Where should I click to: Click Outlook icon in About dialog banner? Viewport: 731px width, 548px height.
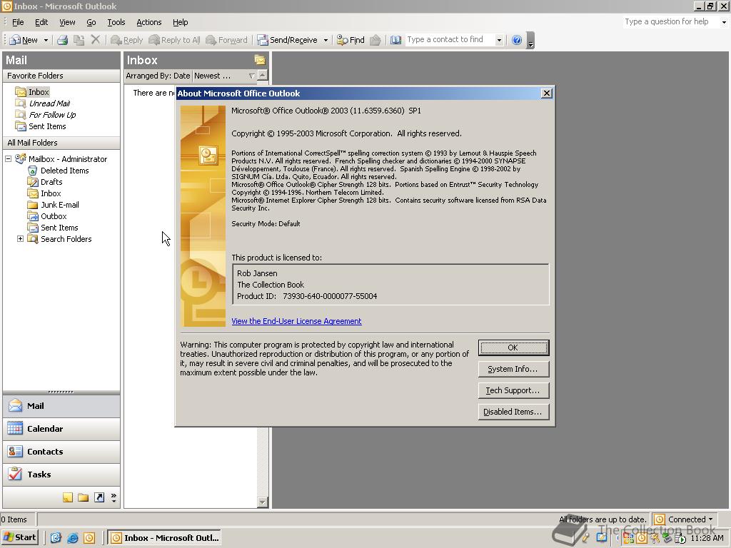tap(208, 155)
